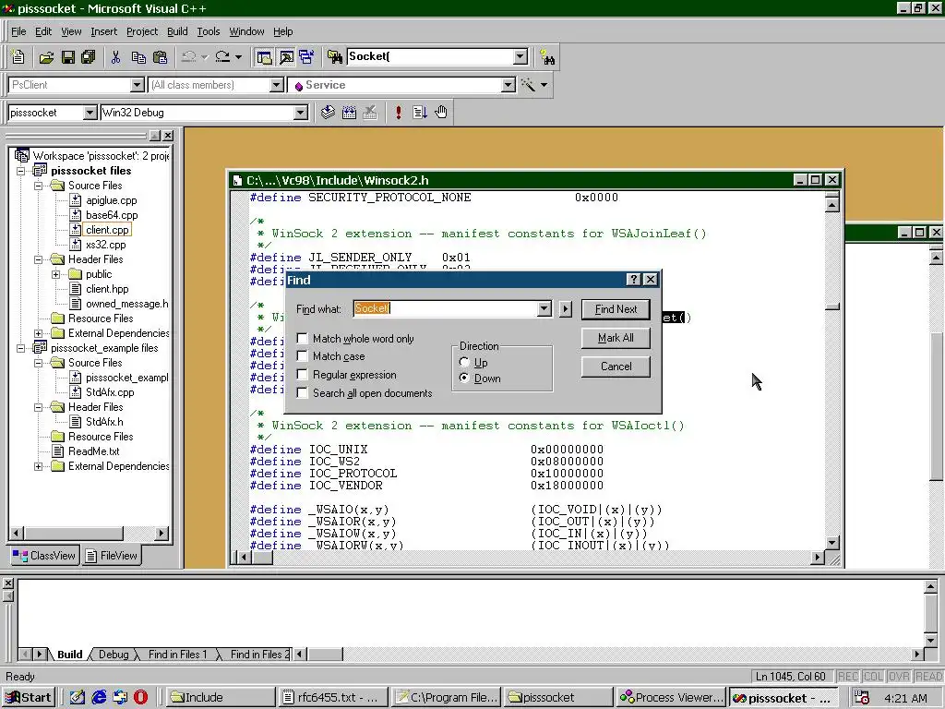
Task: Toggle the Workspace window icon
Action: tap(264, 57)
